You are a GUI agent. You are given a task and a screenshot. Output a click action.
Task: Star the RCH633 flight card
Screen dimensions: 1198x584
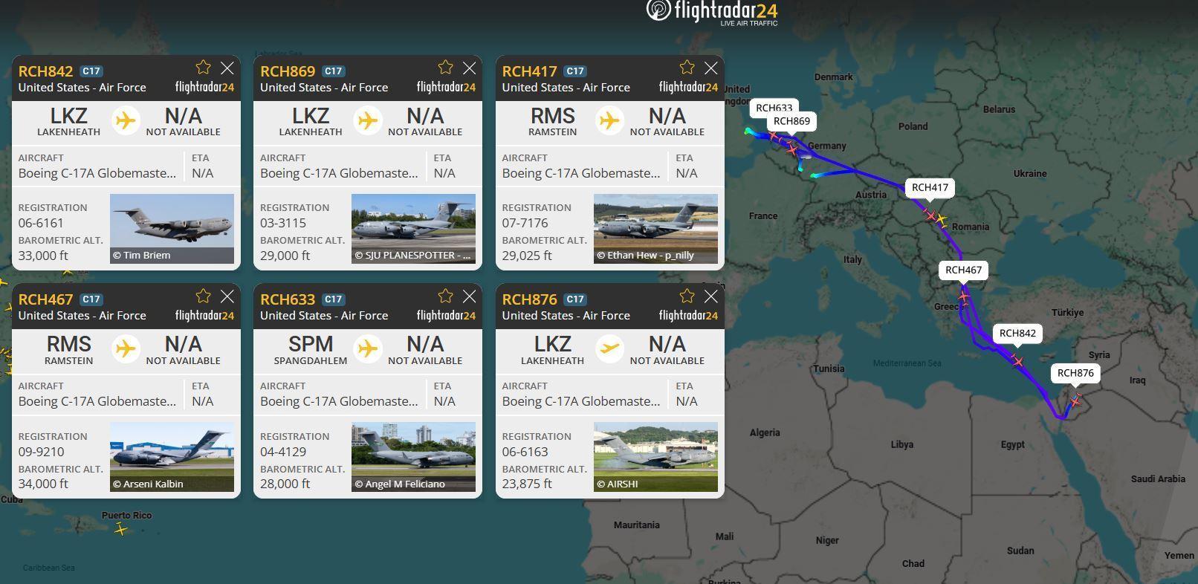[x=445, y=296]
